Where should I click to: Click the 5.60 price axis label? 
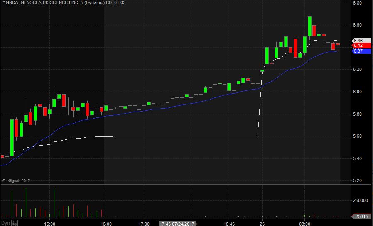(357, 136)
